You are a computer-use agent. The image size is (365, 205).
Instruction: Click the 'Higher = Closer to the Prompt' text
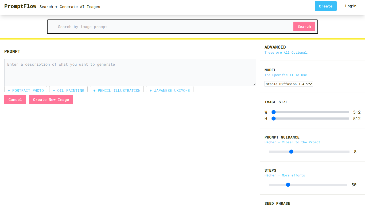tap(292, 142)
